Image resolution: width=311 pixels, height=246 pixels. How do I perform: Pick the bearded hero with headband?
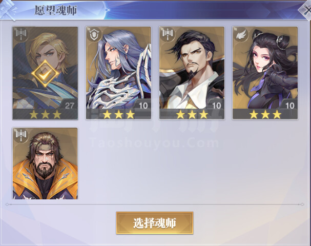[x=45, y=163]
